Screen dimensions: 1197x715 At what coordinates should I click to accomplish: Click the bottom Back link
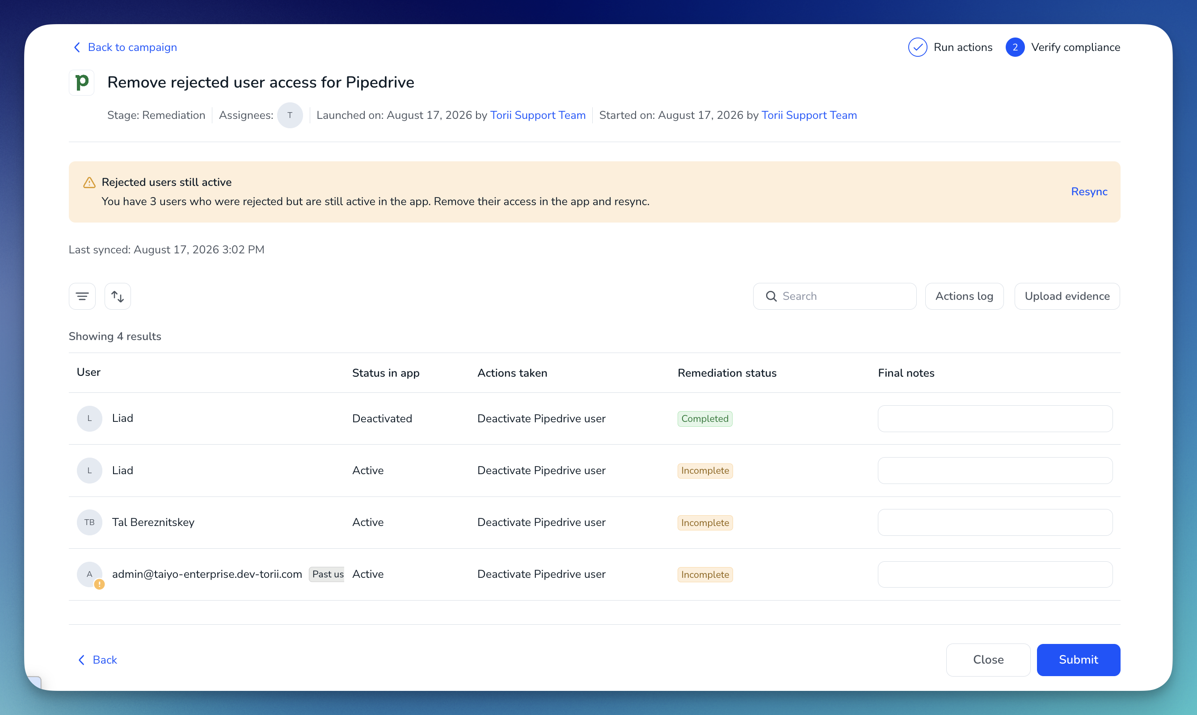[x=97, y=660]
